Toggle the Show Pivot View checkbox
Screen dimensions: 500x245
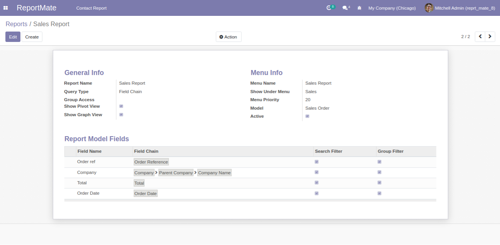[121, 106]
